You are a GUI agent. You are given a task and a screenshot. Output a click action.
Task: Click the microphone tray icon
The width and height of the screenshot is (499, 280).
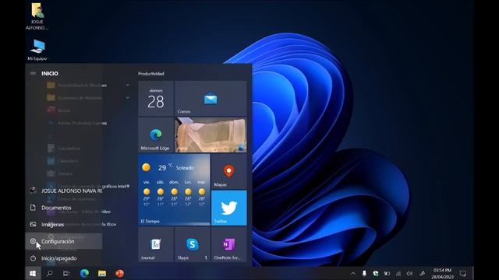(364, 273)
